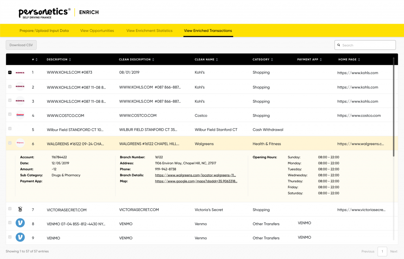The height and width of the screenshot is (259, 404).
Task: Open the walgreens home page link
Action: coord(361,144)
